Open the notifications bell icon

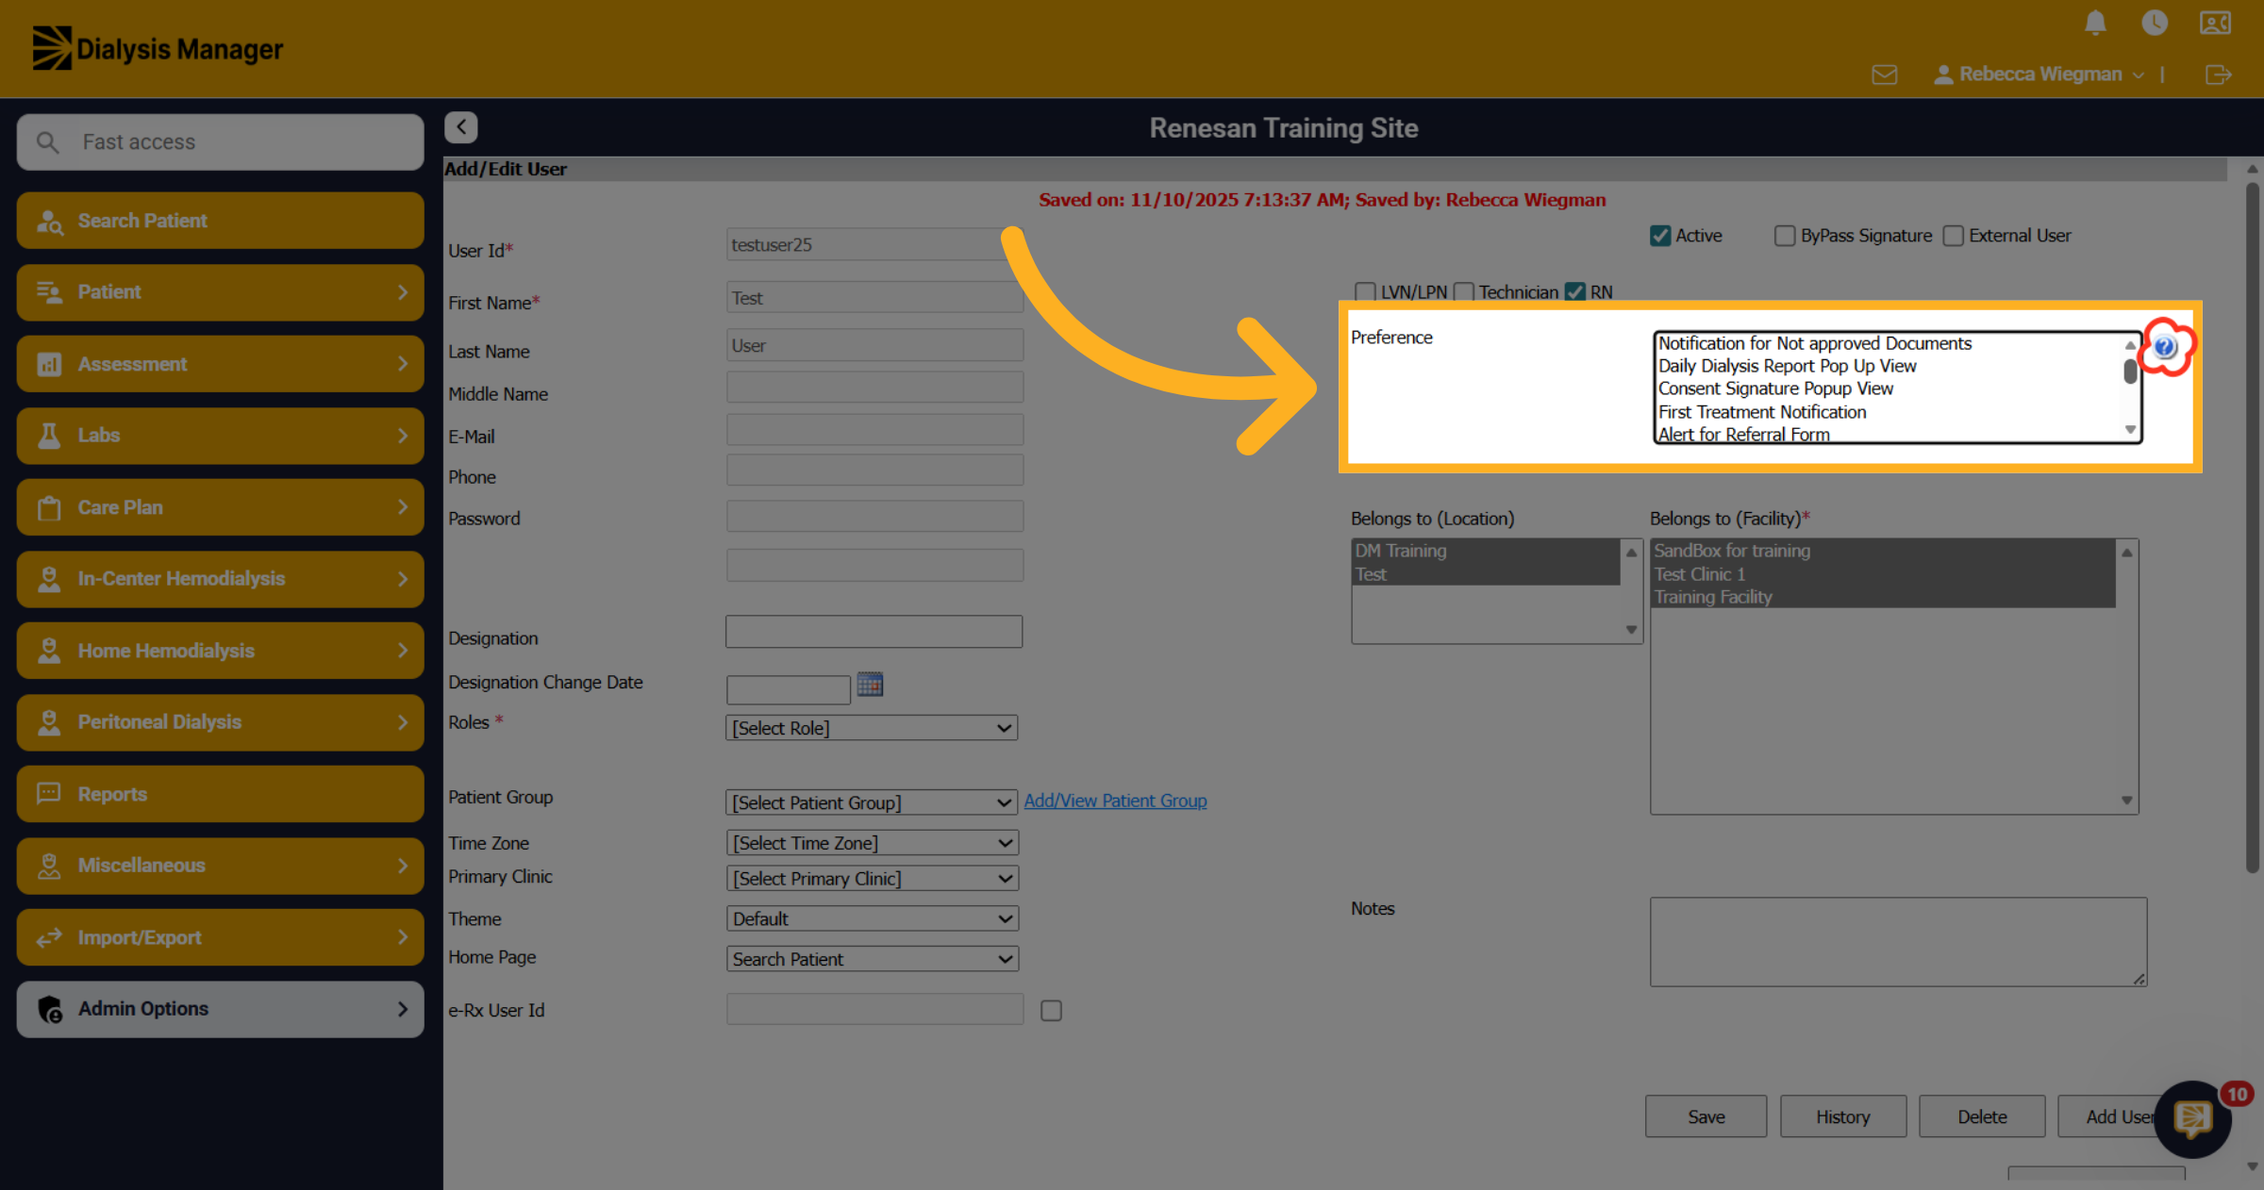pos(2095,23)
